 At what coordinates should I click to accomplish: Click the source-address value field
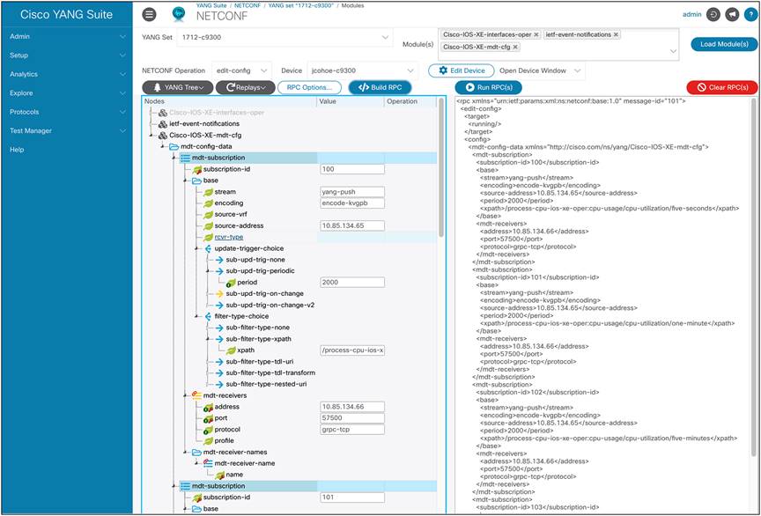pyautogui.click(x=352, y=225)
